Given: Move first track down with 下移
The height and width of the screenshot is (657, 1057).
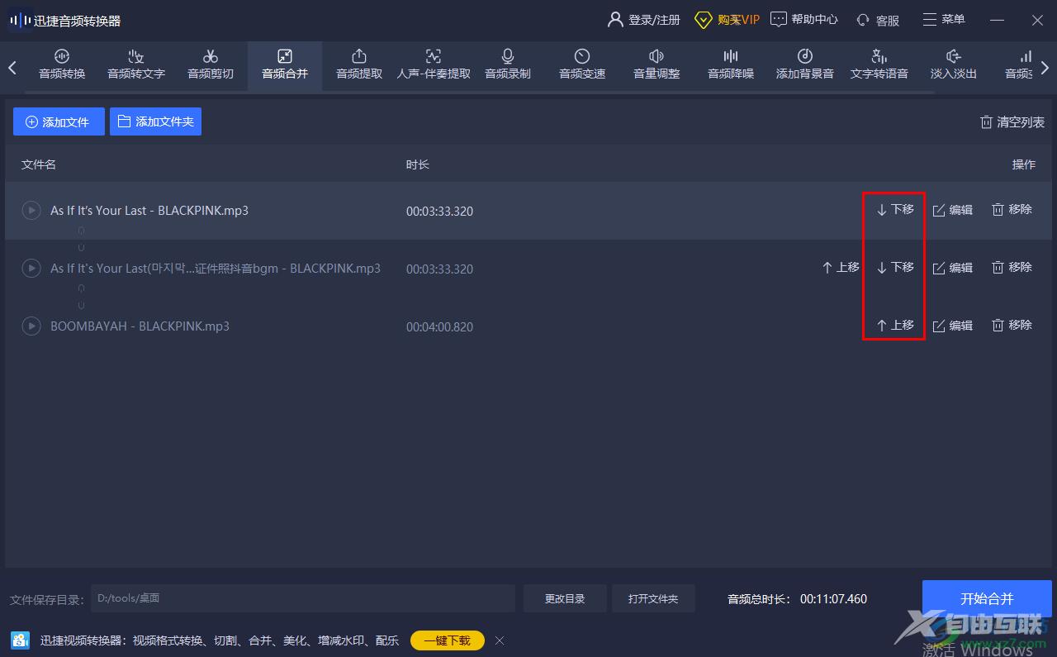Looking at the screenshot, I should click(895, 210).
